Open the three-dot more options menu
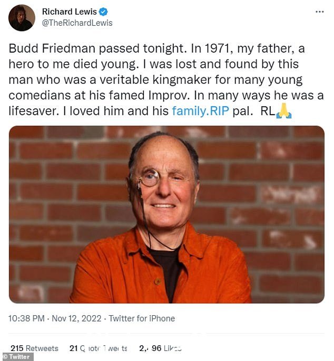334x361 pixels. click(319, 12)
